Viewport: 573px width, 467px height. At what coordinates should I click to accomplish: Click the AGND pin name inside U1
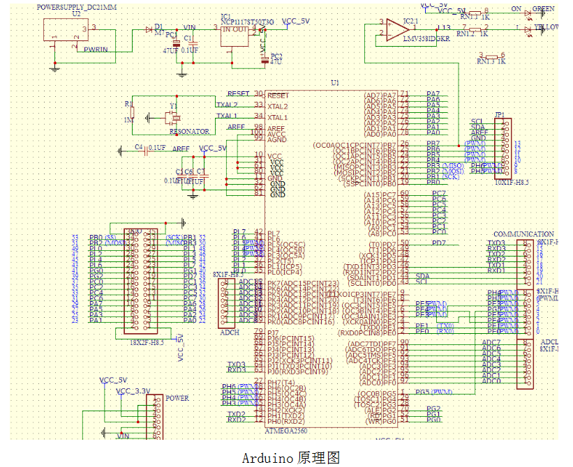pos(277,139)
